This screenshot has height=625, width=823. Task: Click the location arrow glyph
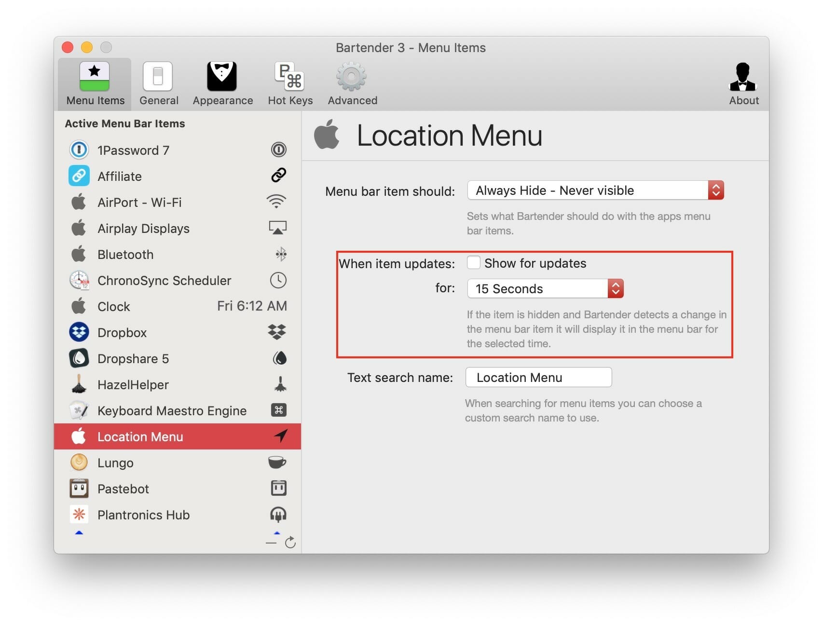click(281, 435)
